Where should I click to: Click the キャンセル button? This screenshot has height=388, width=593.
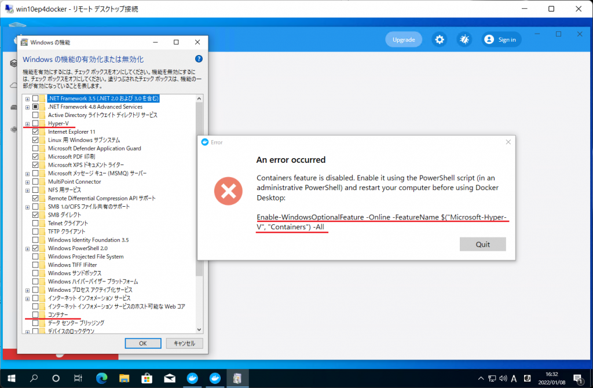184,343
